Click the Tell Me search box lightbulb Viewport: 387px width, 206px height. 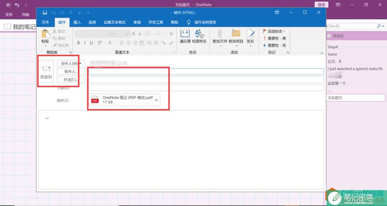pyautogui.click(x=189, y=22)
